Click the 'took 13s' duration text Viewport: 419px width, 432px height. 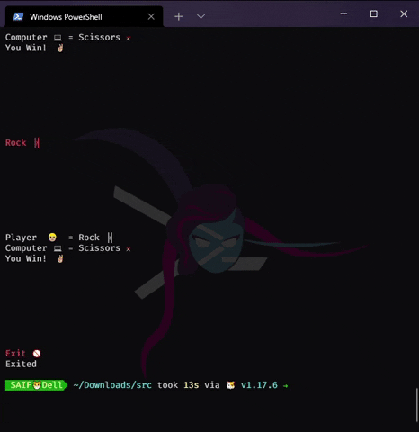[x=178, y=385]
